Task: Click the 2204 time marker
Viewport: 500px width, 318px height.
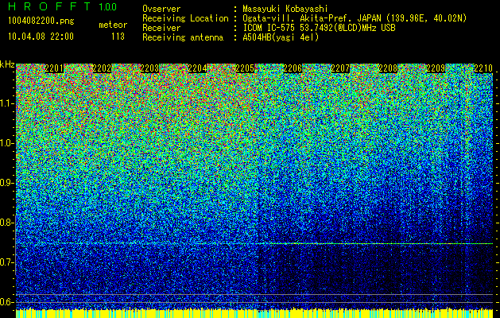Action: pos(197,68)
